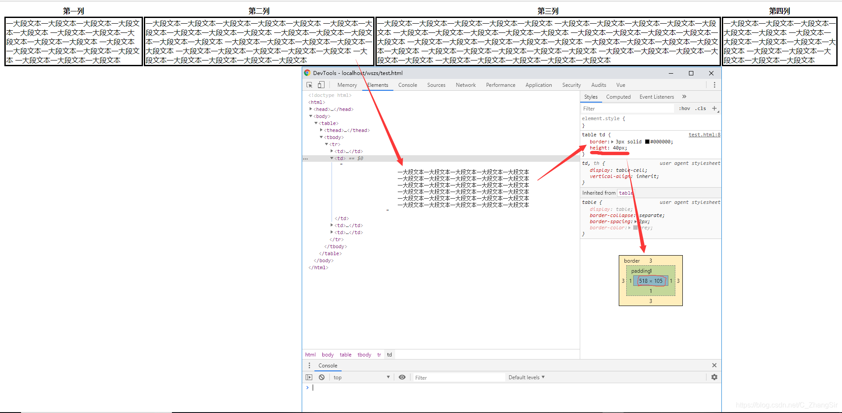Show more Styles pane tabs chevron
Image resolution: width=842 pixels, height=413 pixels.
(x=684, y=96)
